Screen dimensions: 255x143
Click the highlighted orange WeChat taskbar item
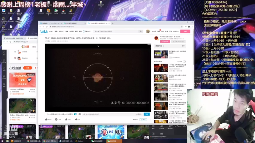pyautogui.click(x=114, y=141)
